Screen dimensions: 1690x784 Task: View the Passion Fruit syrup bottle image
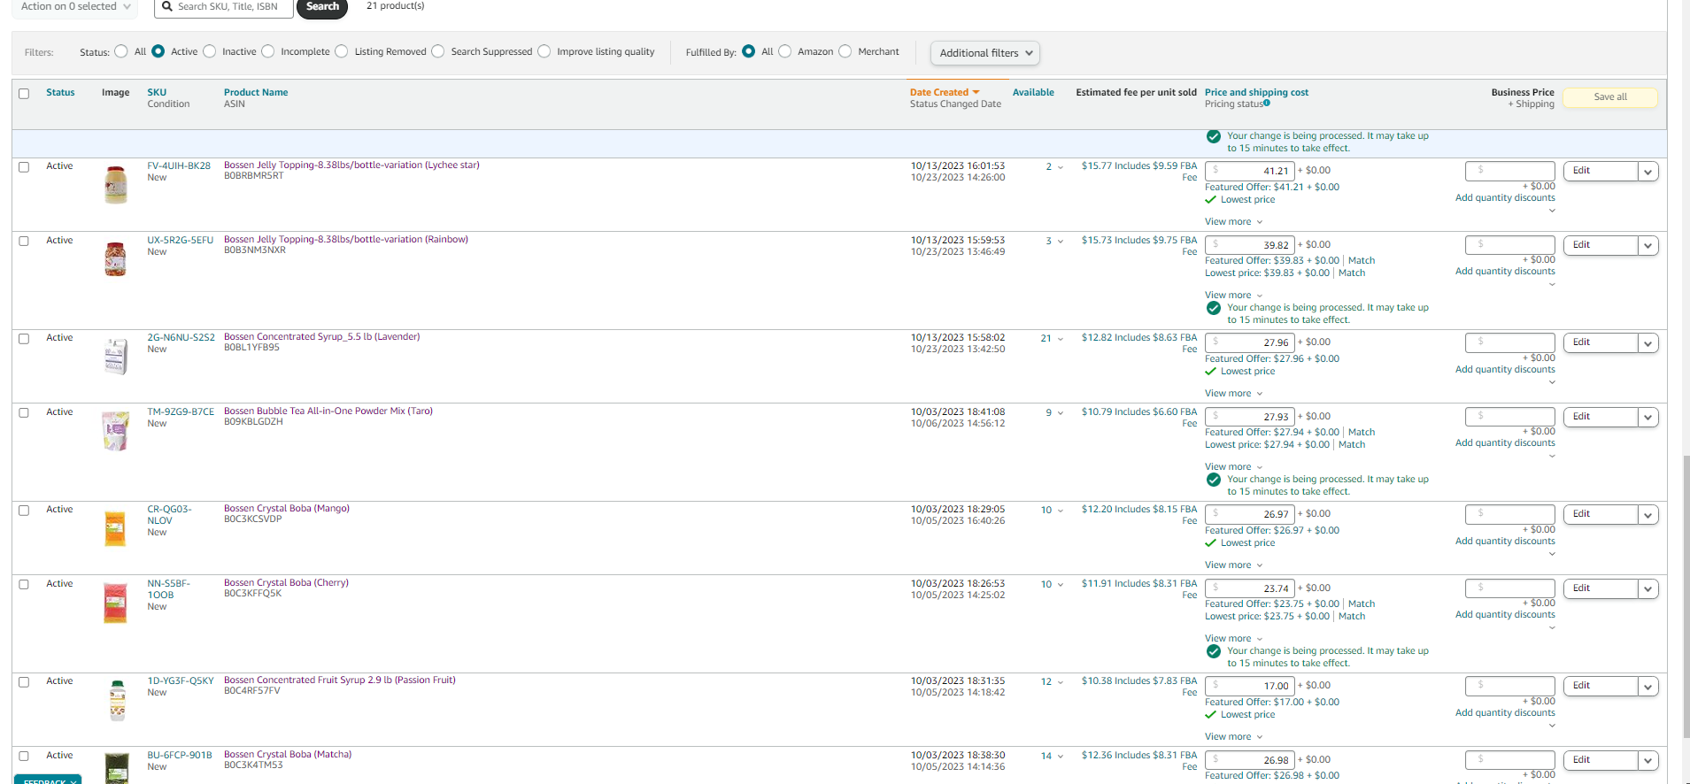[x=117, y=700]
